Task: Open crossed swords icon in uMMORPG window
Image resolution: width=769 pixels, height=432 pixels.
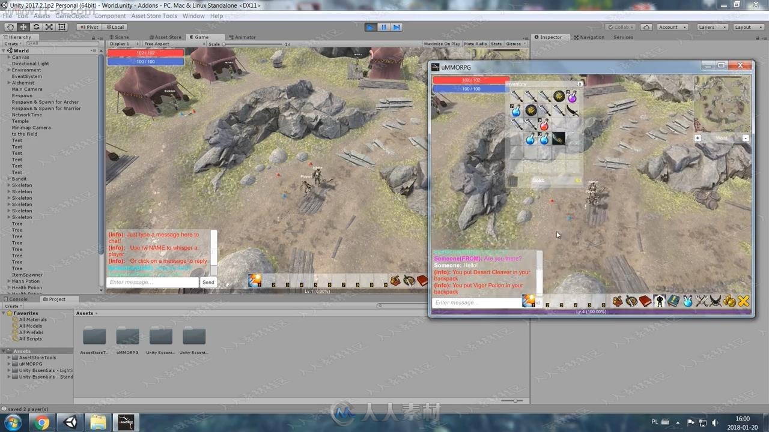Action: (702, 301)
